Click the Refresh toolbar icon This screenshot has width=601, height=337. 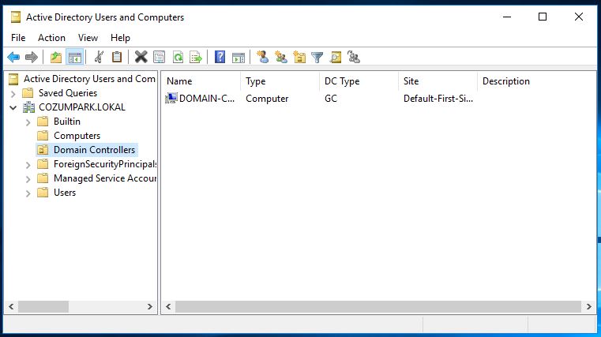(x=178, y=57)
